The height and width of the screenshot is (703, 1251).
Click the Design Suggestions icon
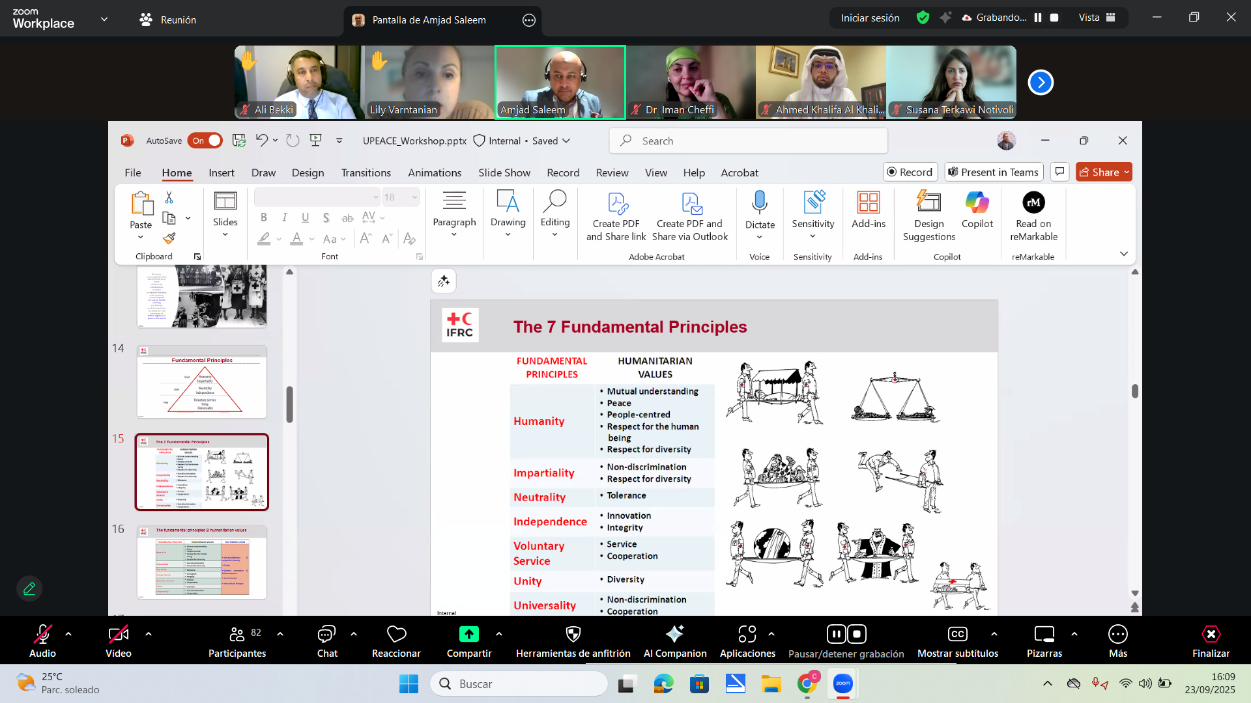tap(928, 202)
